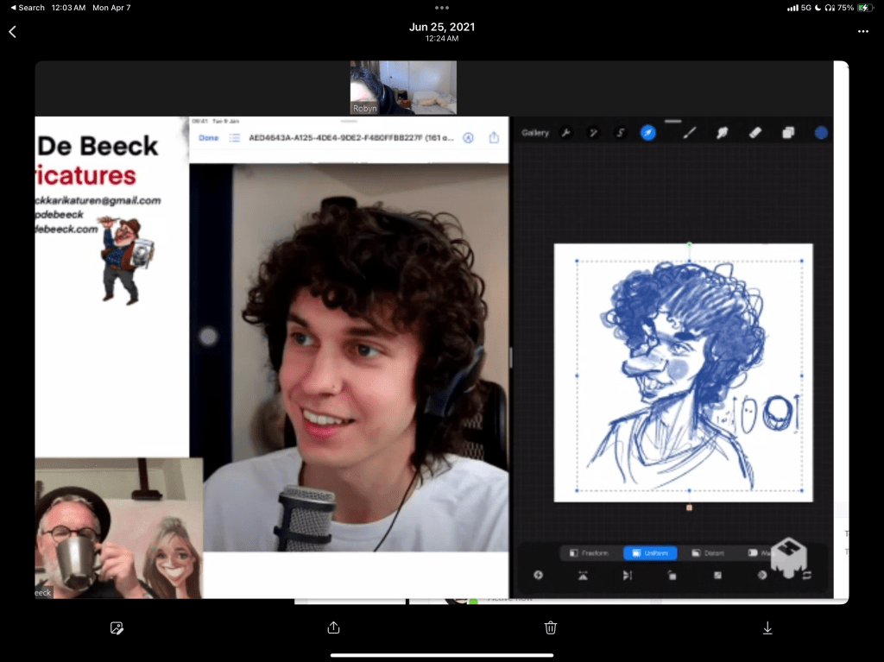Choose the Distort transform mode
The width and height of the screenshot is (884, 662).
708,553
